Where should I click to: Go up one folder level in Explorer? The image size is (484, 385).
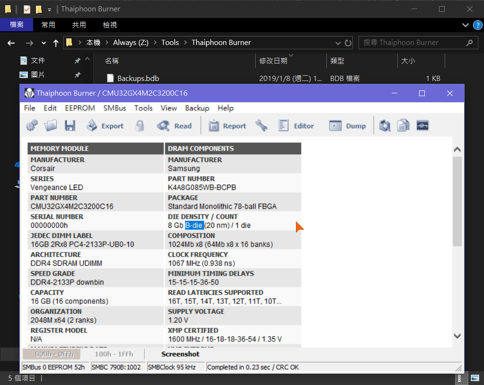click(55, 43)
